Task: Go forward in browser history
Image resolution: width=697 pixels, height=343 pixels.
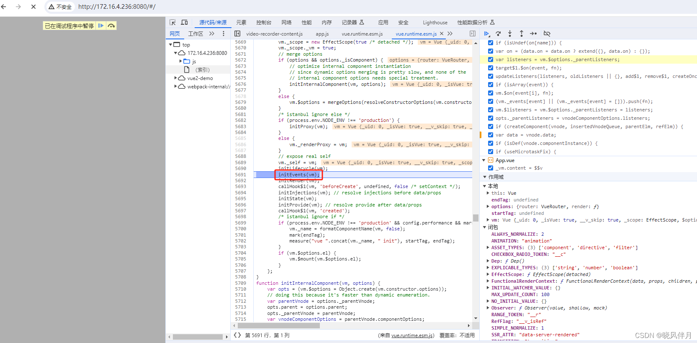Action: [x=18, y=7]
